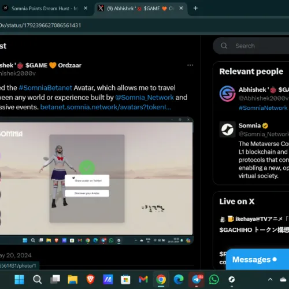Follow the @Somnia_Network mention link
Screen dimensions: 289x289
pyautogui.click(x=144, y=98)
